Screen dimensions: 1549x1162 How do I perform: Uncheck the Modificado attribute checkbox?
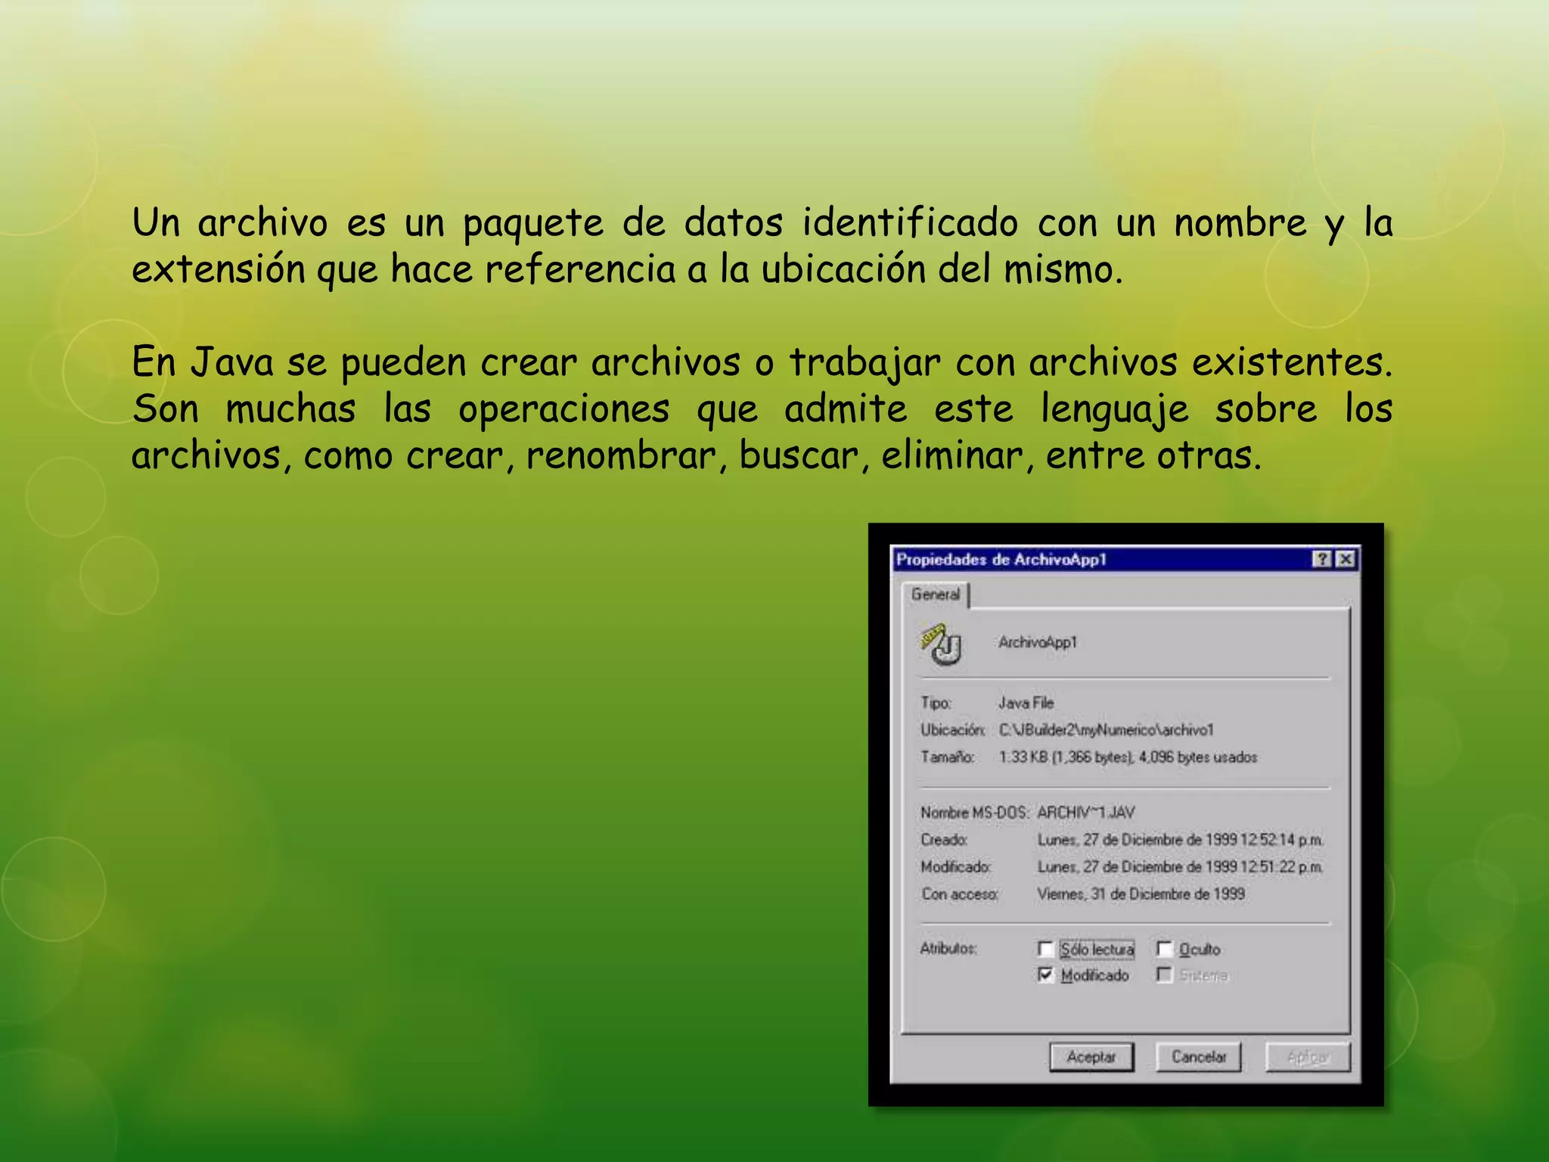1045,975
